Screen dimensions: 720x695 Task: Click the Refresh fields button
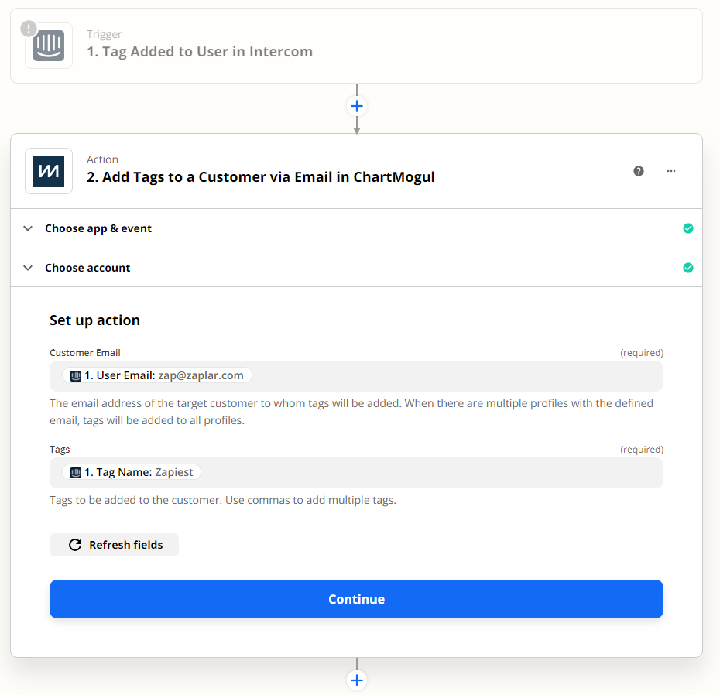pyautogui.click(x=114, y=545)
